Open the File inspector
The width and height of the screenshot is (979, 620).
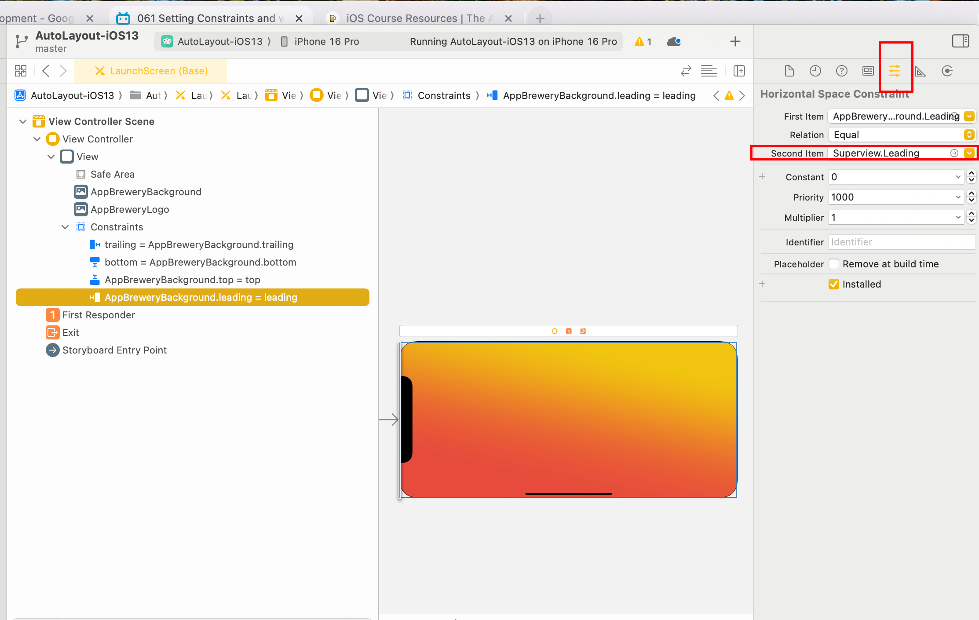click(x=789, y=71)
